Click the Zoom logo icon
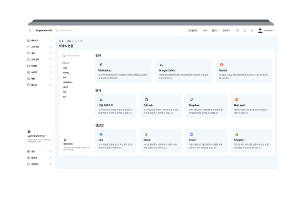 tap(192, 134)
